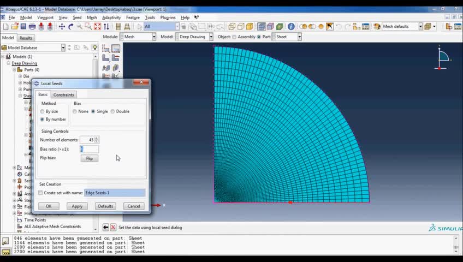Open the Tools menu

tap(150, 17)
